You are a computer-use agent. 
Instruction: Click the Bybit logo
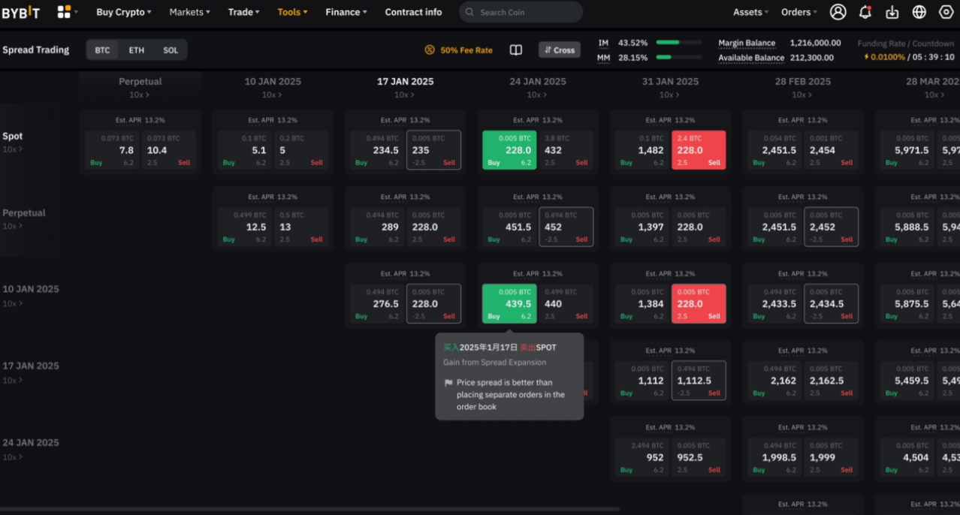pyautogui.click(x=21, y=12)
